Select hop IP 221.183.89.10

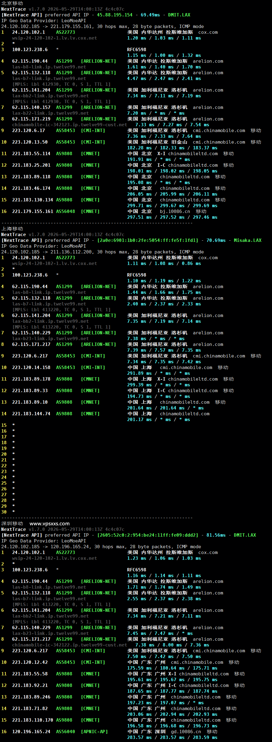click(x=30, y=402)
